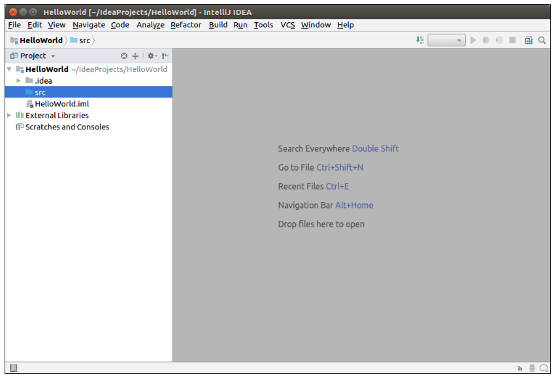Open the Analyze menu

pos(150,25)
